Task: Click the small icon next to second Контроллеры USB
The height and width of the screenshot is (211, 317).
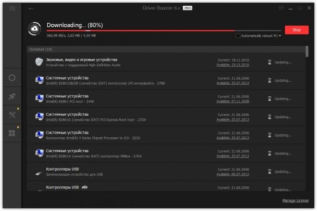Action: pyautogui.click(x=84, y=187)
